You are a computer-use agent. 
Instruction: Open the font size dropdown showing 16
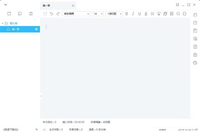click(98, 14)
